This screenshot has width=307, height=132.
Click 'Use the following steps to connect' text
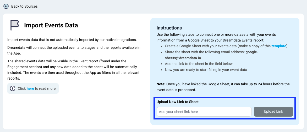[x=216, y=38]
